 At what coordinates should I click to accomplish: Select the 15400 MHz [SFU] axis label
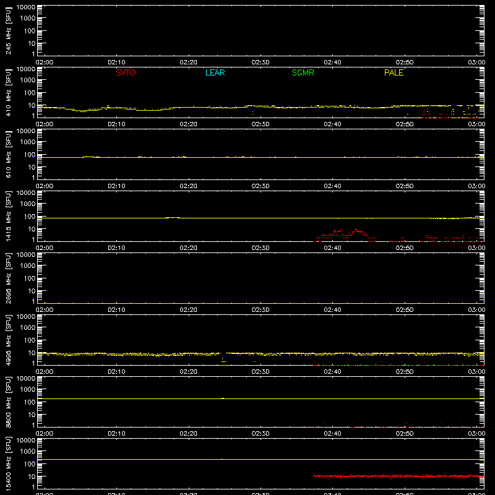tap(8, 463)
